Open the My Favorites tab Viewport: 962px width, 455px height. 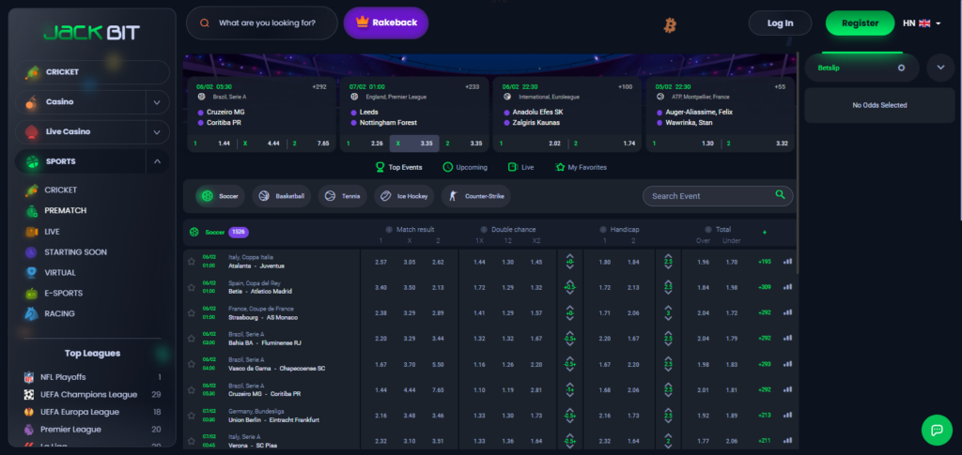(x=581, y=167)
